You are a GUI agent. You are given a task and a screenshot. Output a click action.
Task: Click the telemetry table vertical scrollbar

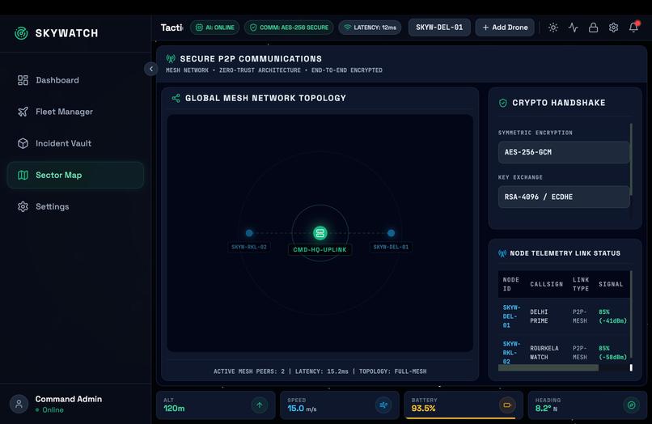pos(631,314)
